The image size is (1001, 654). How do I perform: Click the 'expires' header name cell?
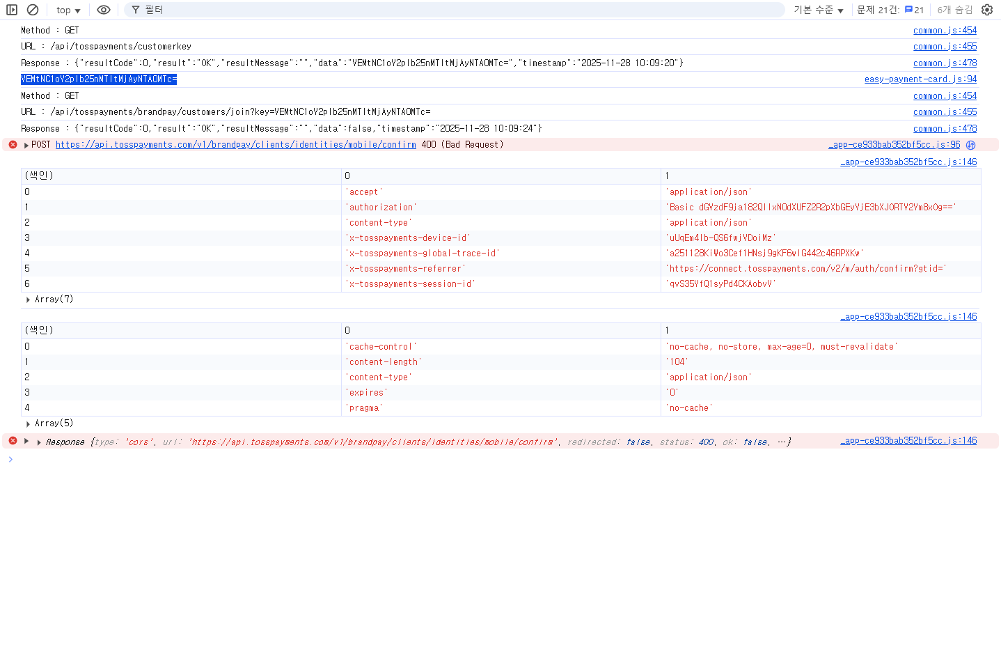click(x=501, y=393)
